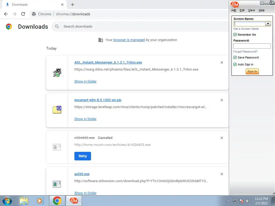The width and height of the screenshot is (275, 206).
Task: Click the Forgot Password? link
Action: tap(245, 51)
